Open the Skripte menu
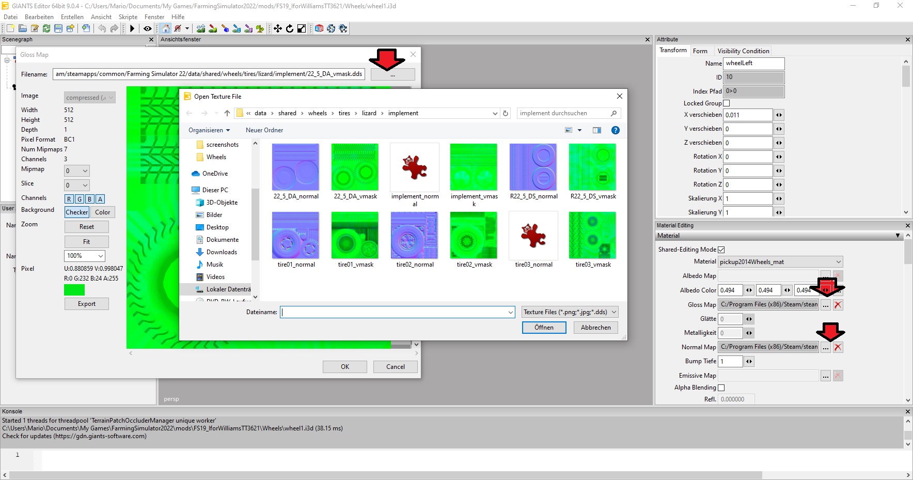The width and height of the screenshot is (913, 480). 128,17
